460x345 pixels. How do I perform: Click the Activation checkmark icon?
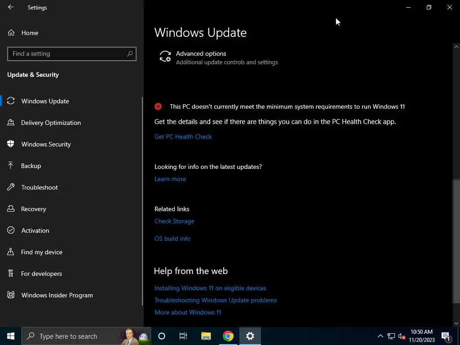tap(11, 230)
